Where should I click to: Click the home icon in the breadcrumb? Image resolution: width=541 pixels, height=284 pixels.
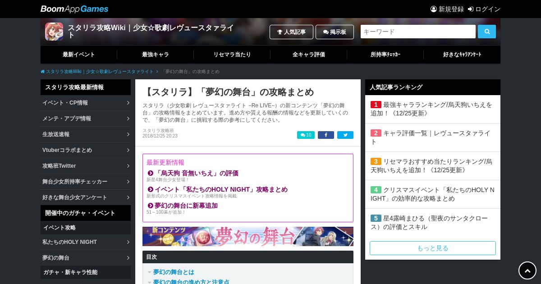tap(43, 72)
